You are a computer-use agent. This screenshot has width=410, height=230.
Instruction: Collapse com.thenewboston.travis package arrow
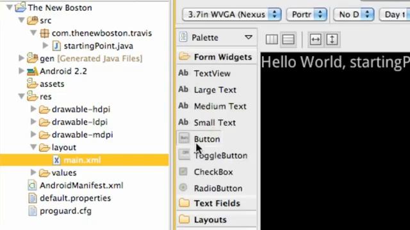[x=33, y=33]
